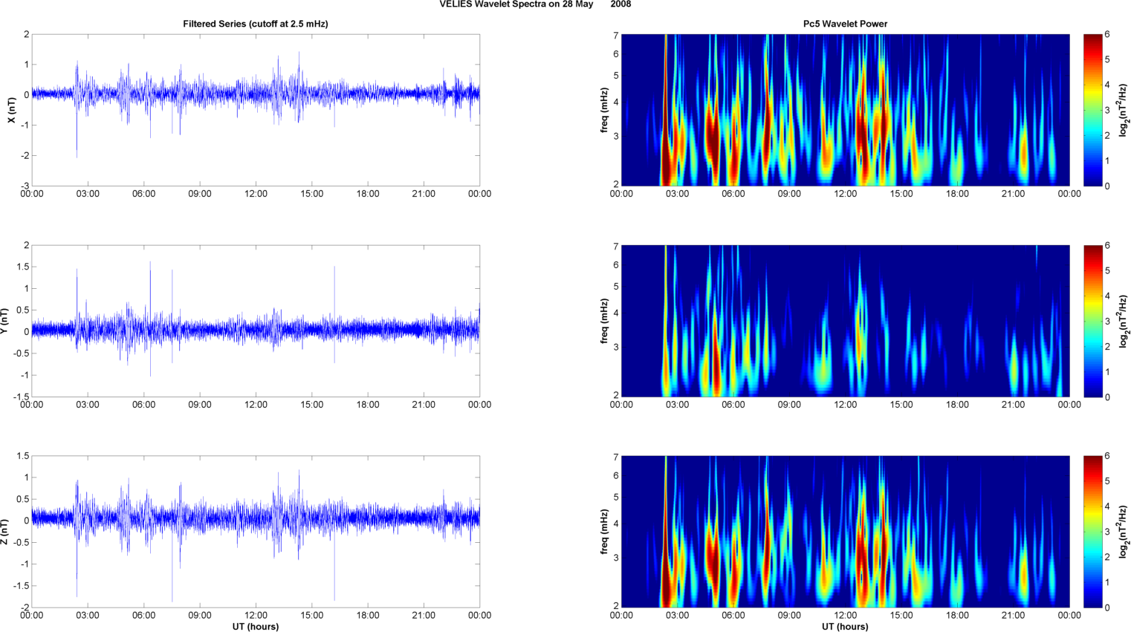The width and height of the screenshot is (1131, 632).
Task: Click the '1.5' tick on the Y (nT) axis
Action: tap(23, 267)
